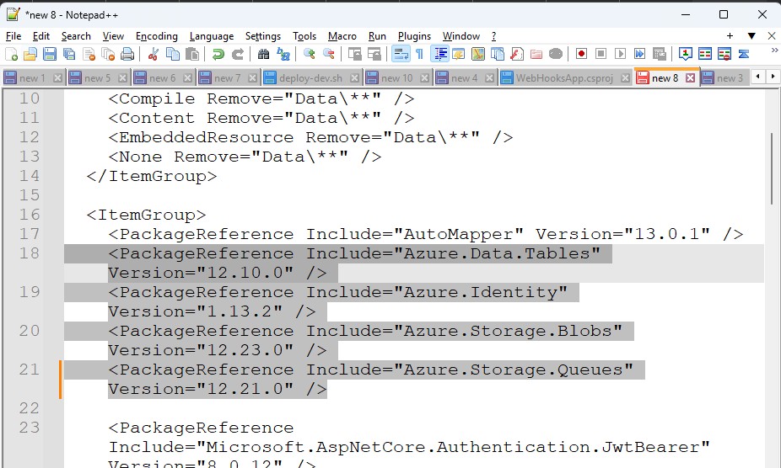The height and width of the screenshot is (468, 781).
Task: Copy the selection using the toolbar icon
Action: [173, 54]
